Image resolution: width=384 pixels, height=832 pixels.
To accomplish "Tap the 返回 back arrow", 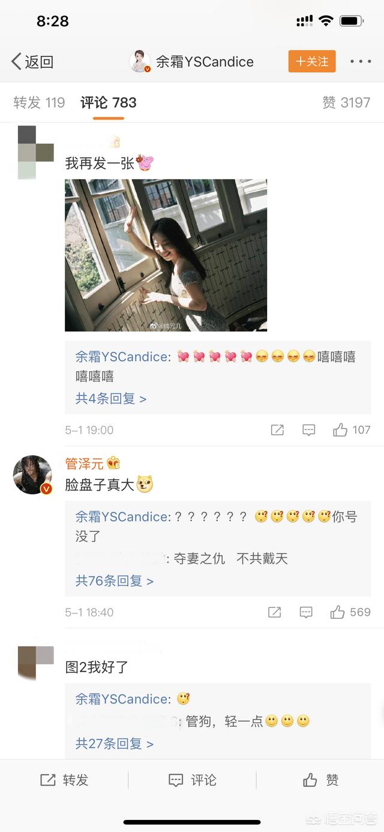I will (x=32, y=61).
